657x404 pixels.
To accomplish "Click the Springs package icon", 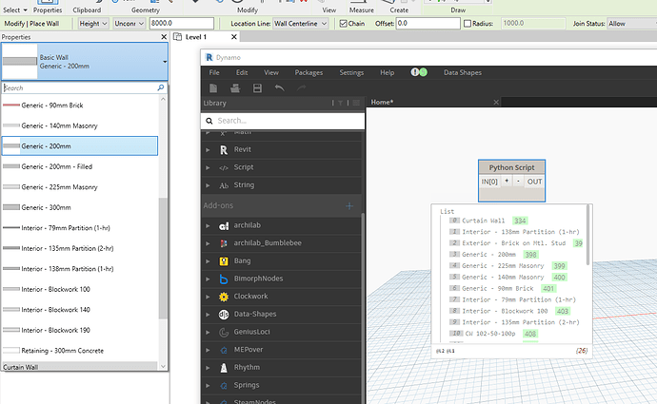I will [224, 386].
